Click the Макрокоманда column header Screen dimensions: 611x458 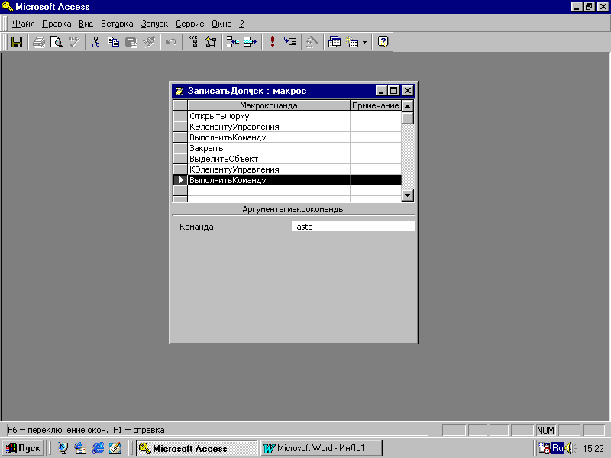tap(269, 105)
